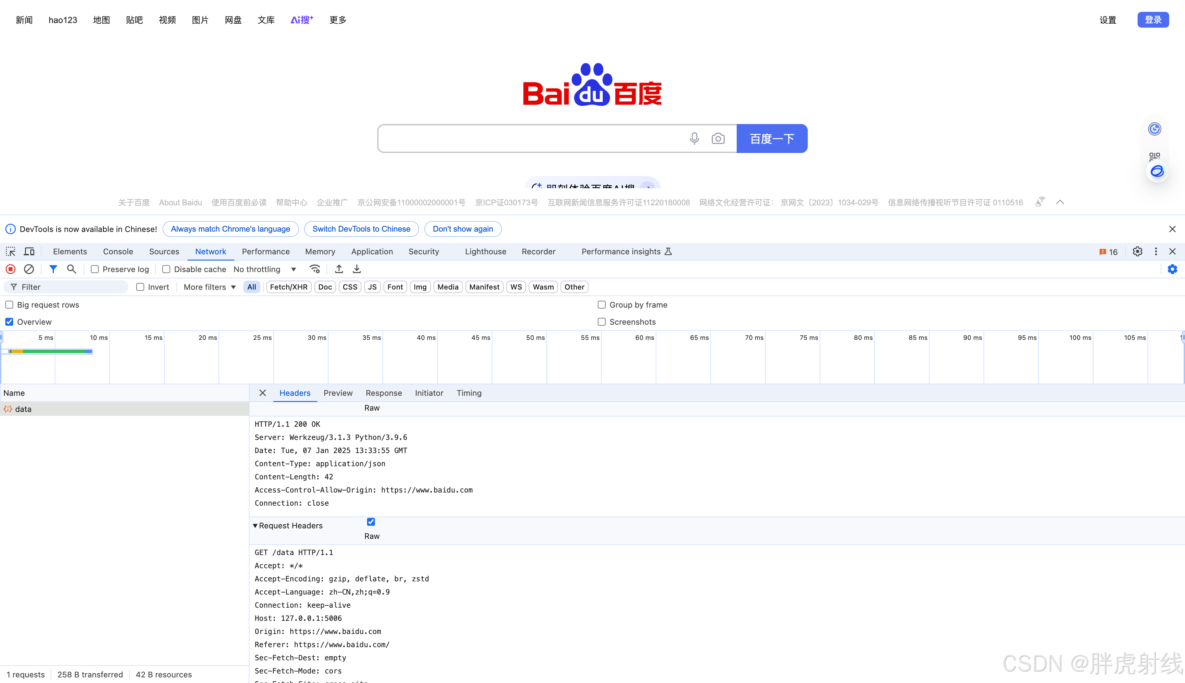Open network search with magnifier icon
1185x683 pixels.
pyautogui.click(x=71, y=269)
